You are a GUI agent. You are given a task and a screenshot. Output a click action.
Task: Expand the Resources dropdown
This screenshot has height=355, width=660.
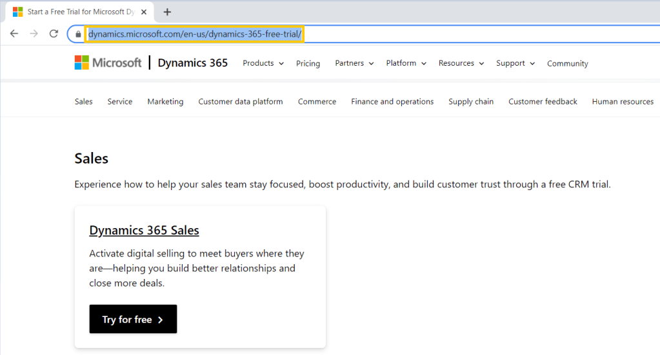pyautogui.click(x=461, y=63)
